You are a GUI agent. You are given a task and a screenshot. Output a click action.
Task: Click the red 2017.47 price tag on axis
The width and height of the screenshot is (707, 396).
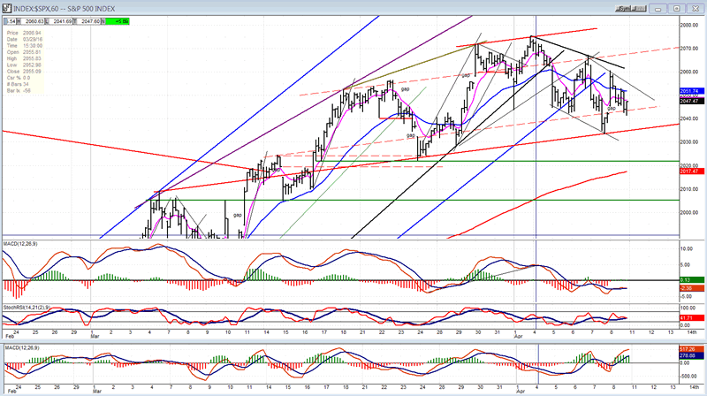(x=692, y=171)
